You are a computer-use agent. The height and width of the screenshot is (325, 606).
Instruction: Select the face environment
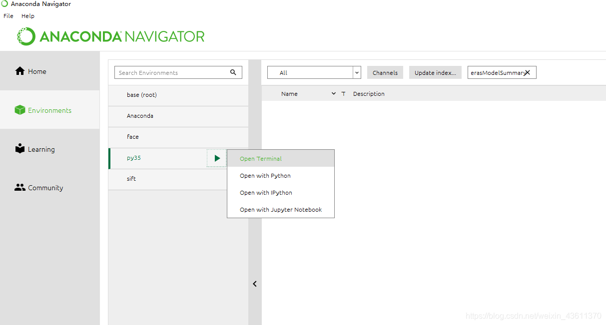click(x=178, y=137)
